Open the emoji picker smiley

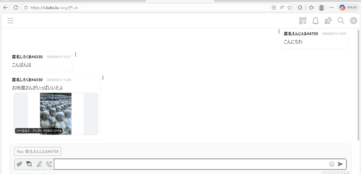pos(332,164)
